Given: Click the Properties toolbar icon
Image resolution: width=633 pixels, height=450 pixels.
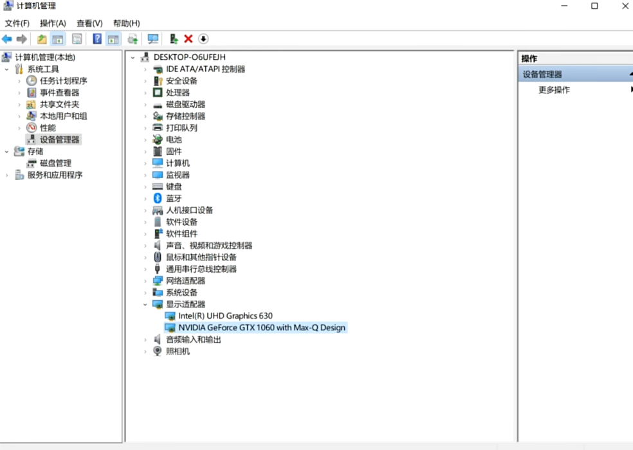Looking at the screenshot, I should (x=77, y=39).
